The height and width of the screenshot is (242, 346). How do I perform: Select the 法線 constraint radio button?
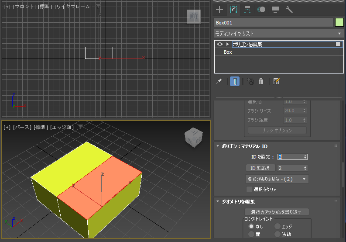click(277, 234)
